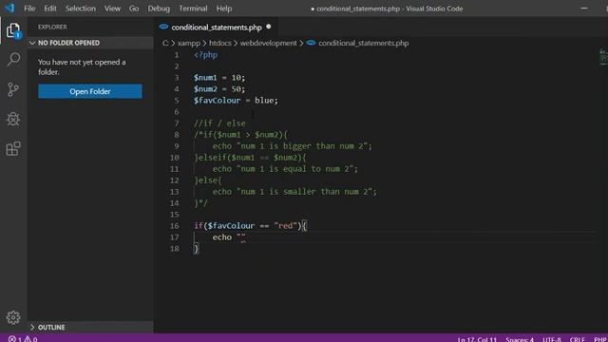Open the Explorer view in activity bar
Image resolution: width=608 pixels, height=342 pixels.
(13, 30)
